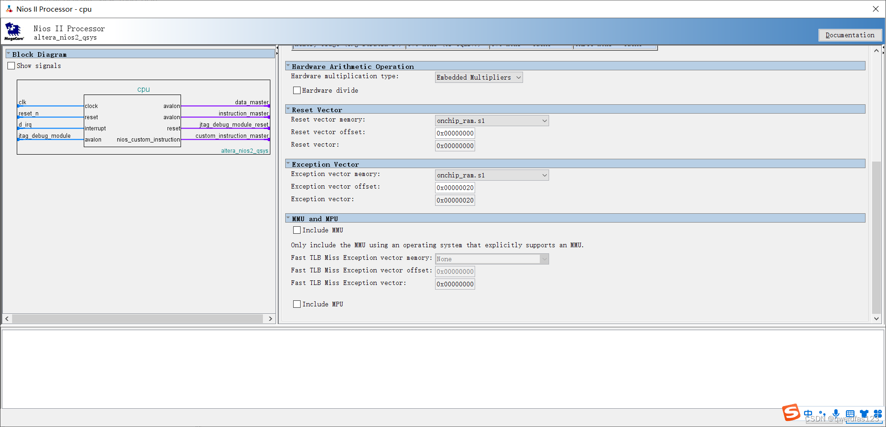Open the Fast TLB Miss Exception vector memory dropdown

coord(492,259)
